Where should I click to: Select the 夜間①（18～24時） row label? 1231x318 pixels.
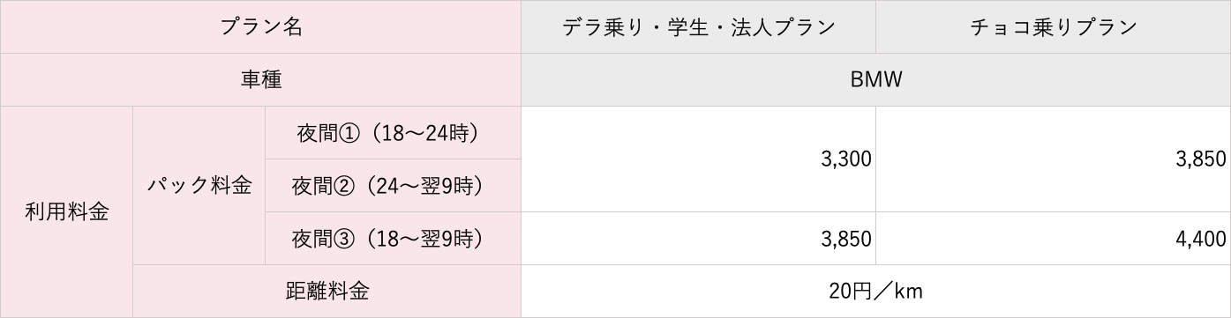pyautogui.click(x=394, y=133)
